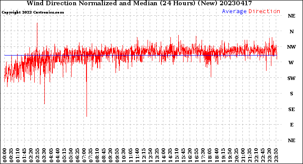303x164 pixels.
Task: Click the 22:45 time axis label
Action: (263, 155)
